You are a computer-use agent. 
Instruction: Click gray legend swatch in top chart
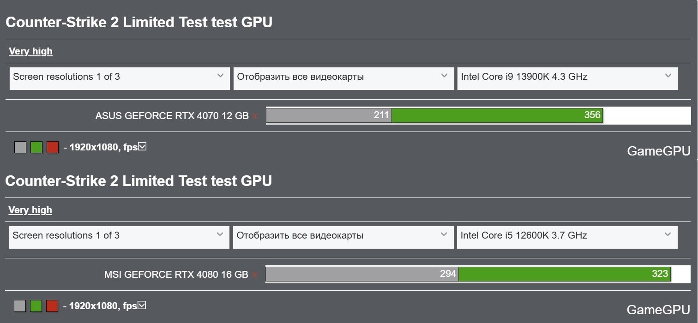pos(20,147)
